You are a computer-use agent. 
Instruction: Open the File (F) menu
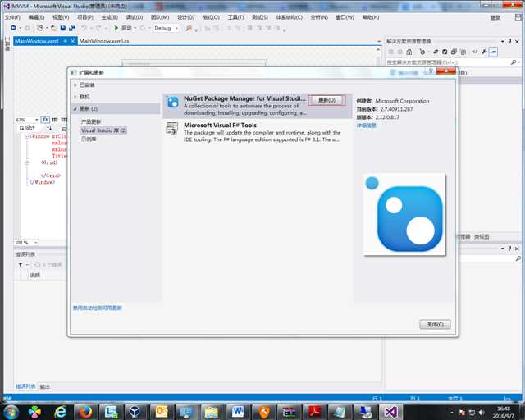(x=12, y=17)
